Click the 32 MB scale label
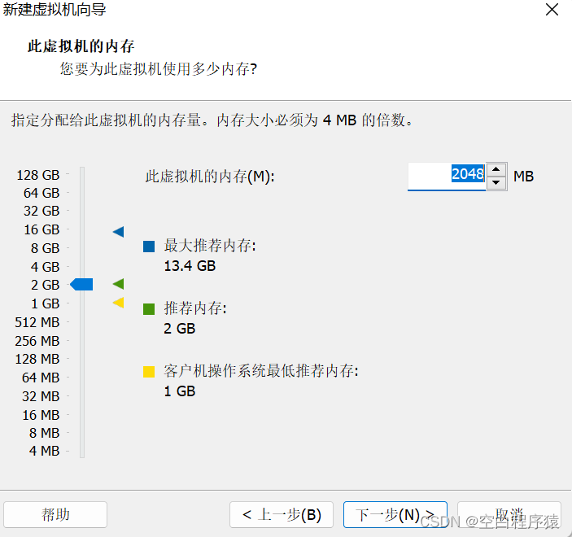Viewport: 572px width, 537px height. tap(41, 396)
